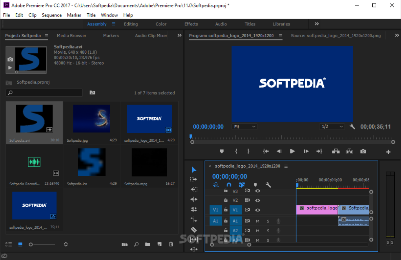This screenshot has height=260, width=401.
Task: Open Audio Clip Mixer tab
Action: click(151, 36)
